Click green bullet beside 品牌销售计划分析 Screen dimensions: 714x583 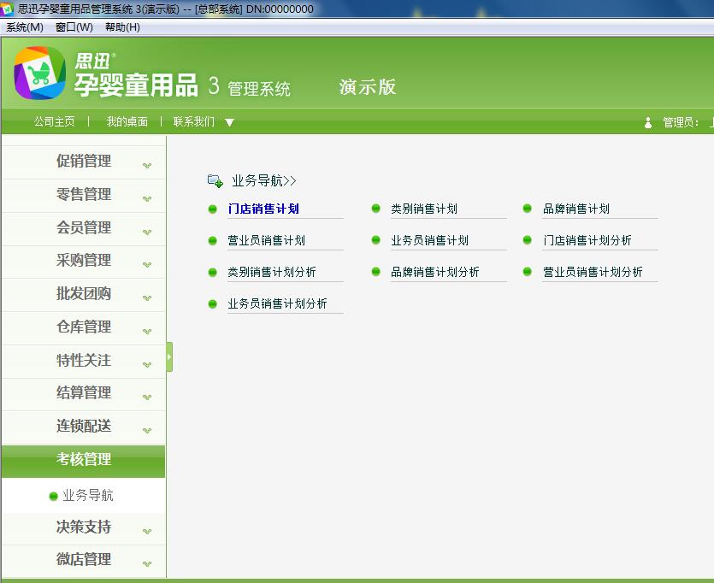point(375,272)
